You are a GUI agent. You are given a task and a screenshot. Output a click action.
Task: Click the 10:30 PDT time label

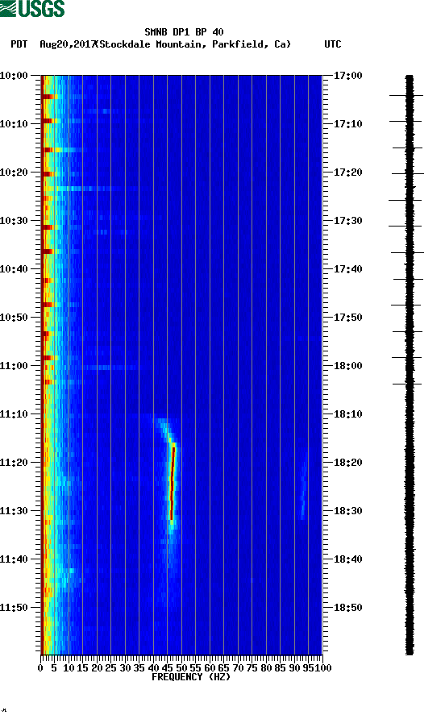(x=15, y=221)
